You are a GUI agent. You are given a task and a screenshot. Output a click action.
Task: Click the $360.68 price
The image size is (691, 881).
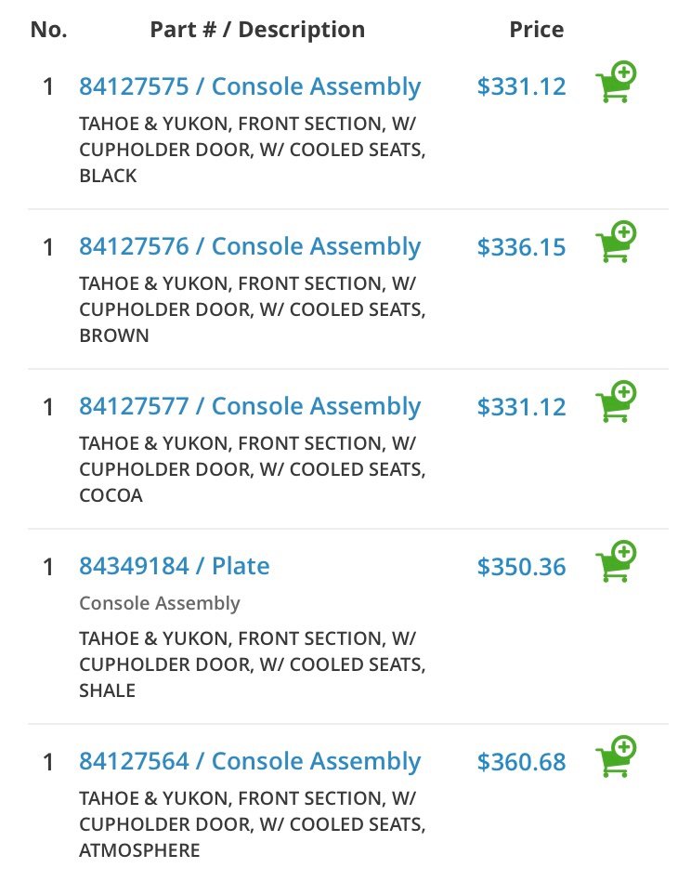pos(521,762)
